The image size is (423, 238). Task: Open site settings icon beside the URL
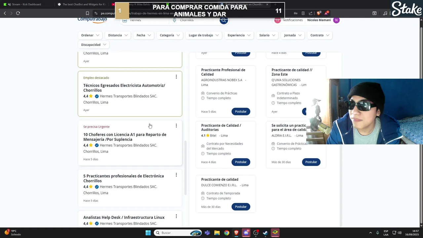pyautogui.click(x=96, y=13)
